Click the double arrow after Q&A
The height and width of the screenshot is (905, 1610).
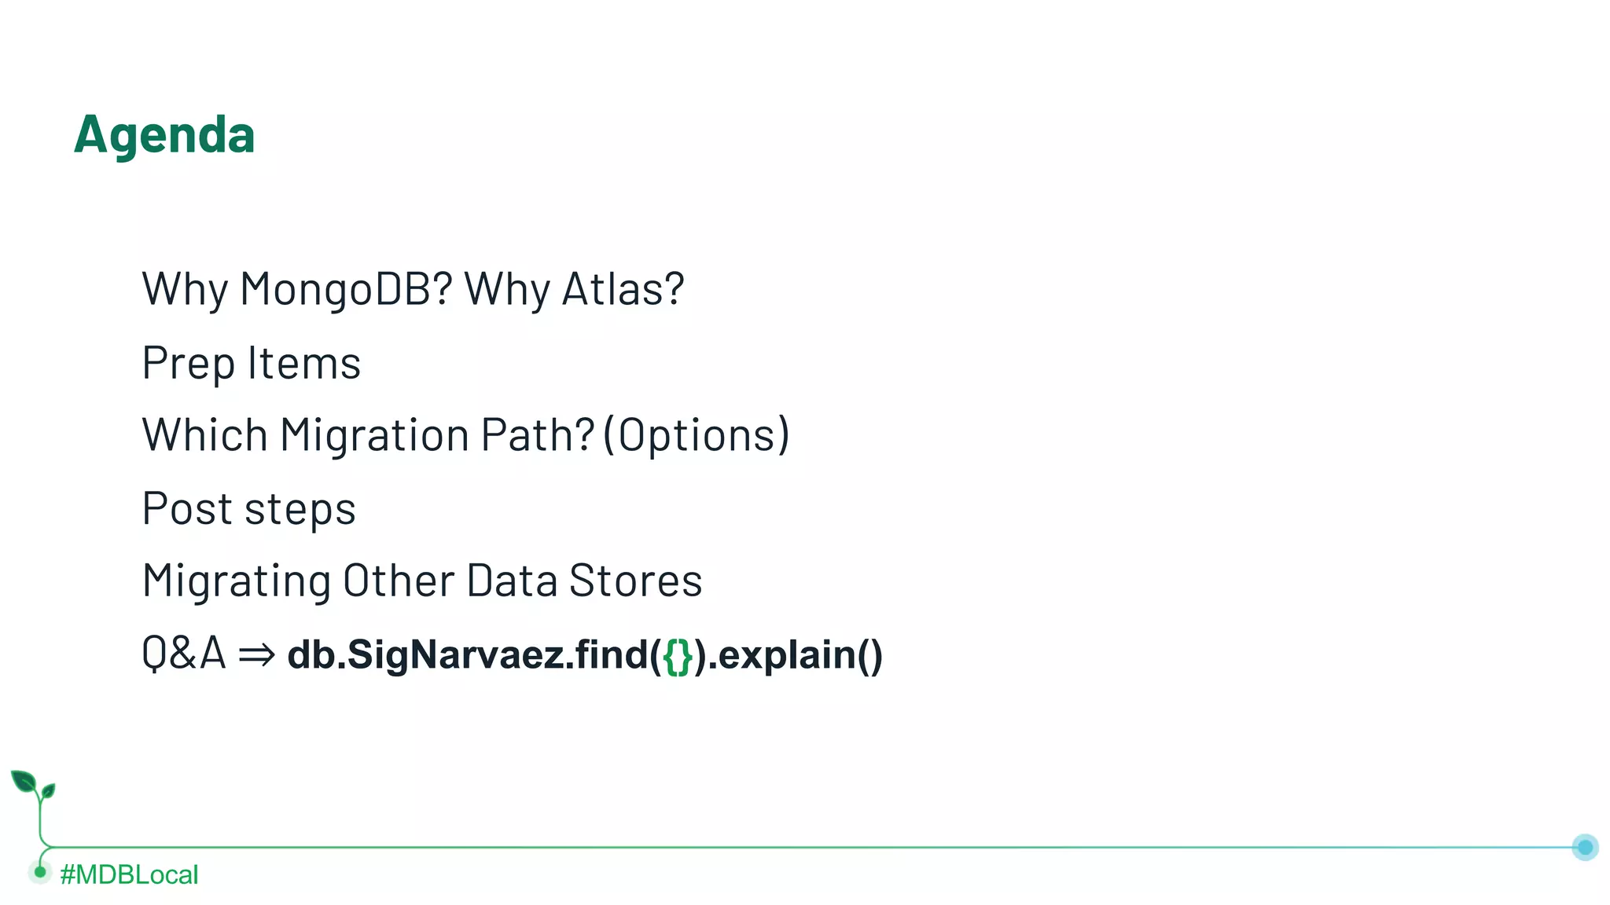point(256,654)
